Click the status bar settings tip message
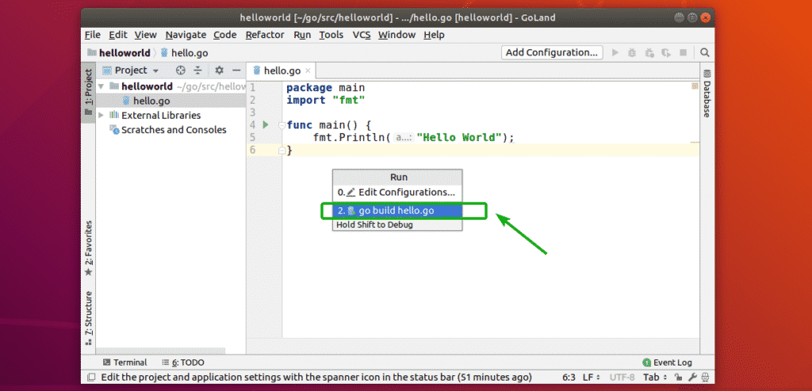The height and width of the screenshot is (391, 812). pyautogui.click(x=316, y=377)
